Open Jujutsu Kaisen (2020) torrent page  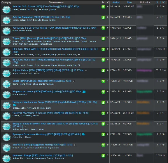click(x=48, y=70)
